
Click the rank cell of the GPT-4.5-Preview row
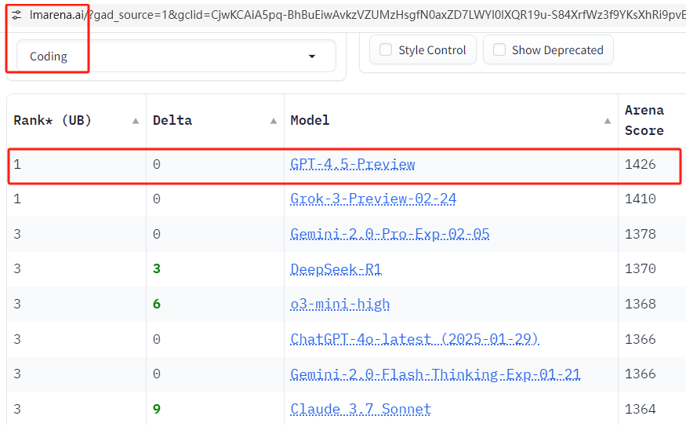[x=77, y=164]
